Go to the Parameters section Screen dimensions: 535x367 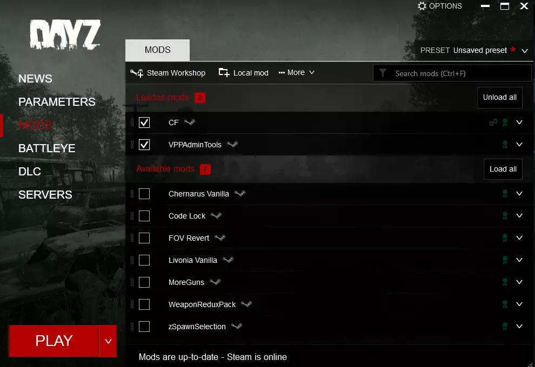(57, 101)
